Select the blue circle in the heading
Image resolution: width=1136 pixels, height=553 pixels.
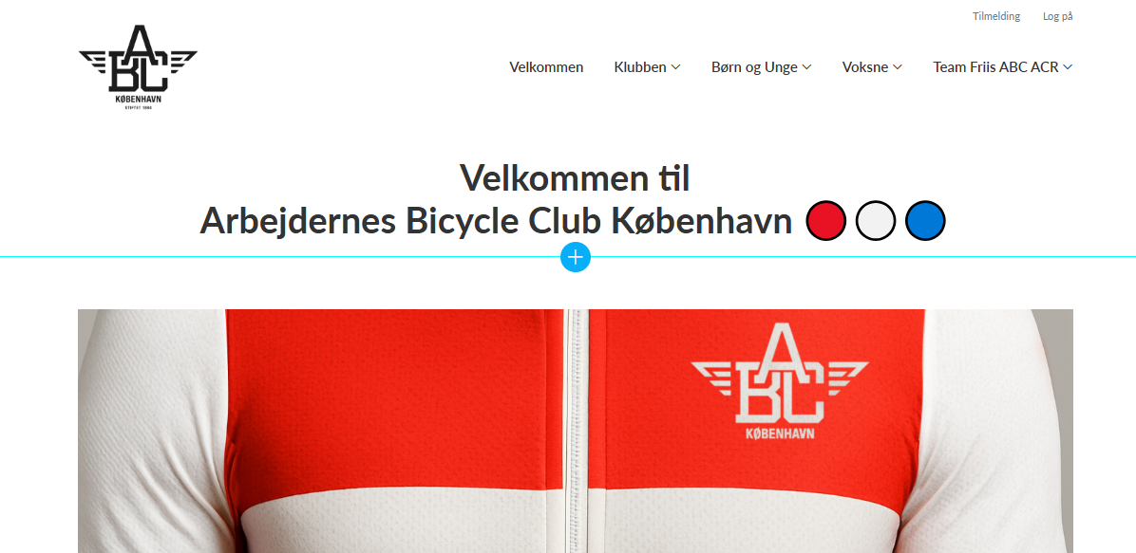925,221
